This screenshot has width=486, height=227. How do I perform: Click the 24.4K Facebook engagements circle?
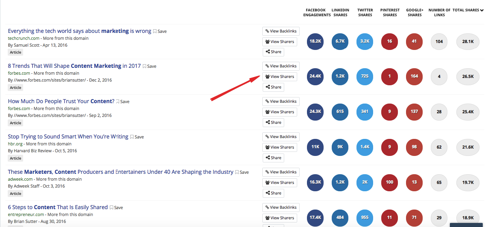tap(315, 77)
